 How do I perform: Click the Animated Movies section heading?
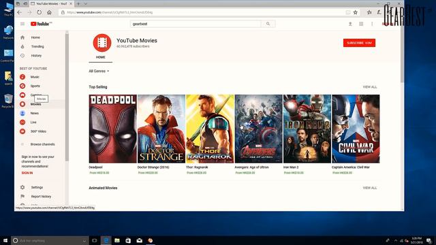(103, 188)
